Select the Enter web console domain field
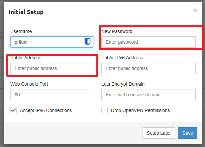 (149, 95)
